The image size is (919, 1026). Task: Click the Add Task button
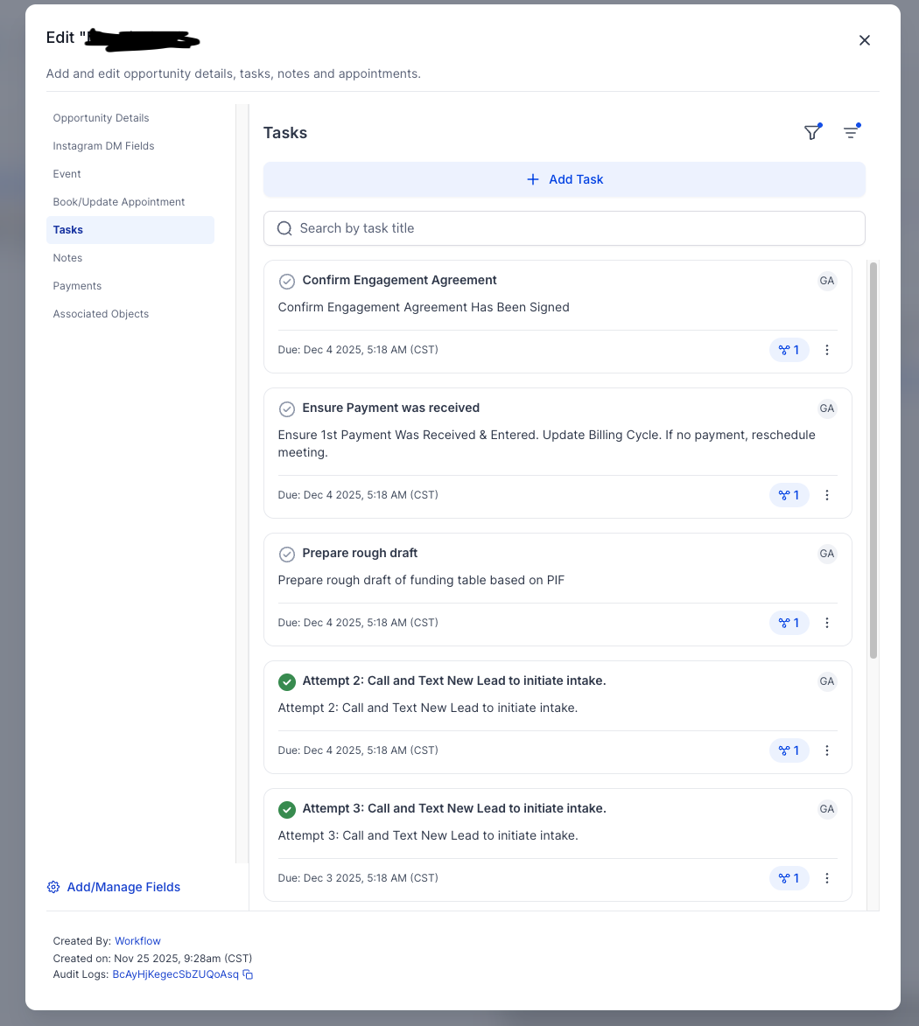pos(565,178)
